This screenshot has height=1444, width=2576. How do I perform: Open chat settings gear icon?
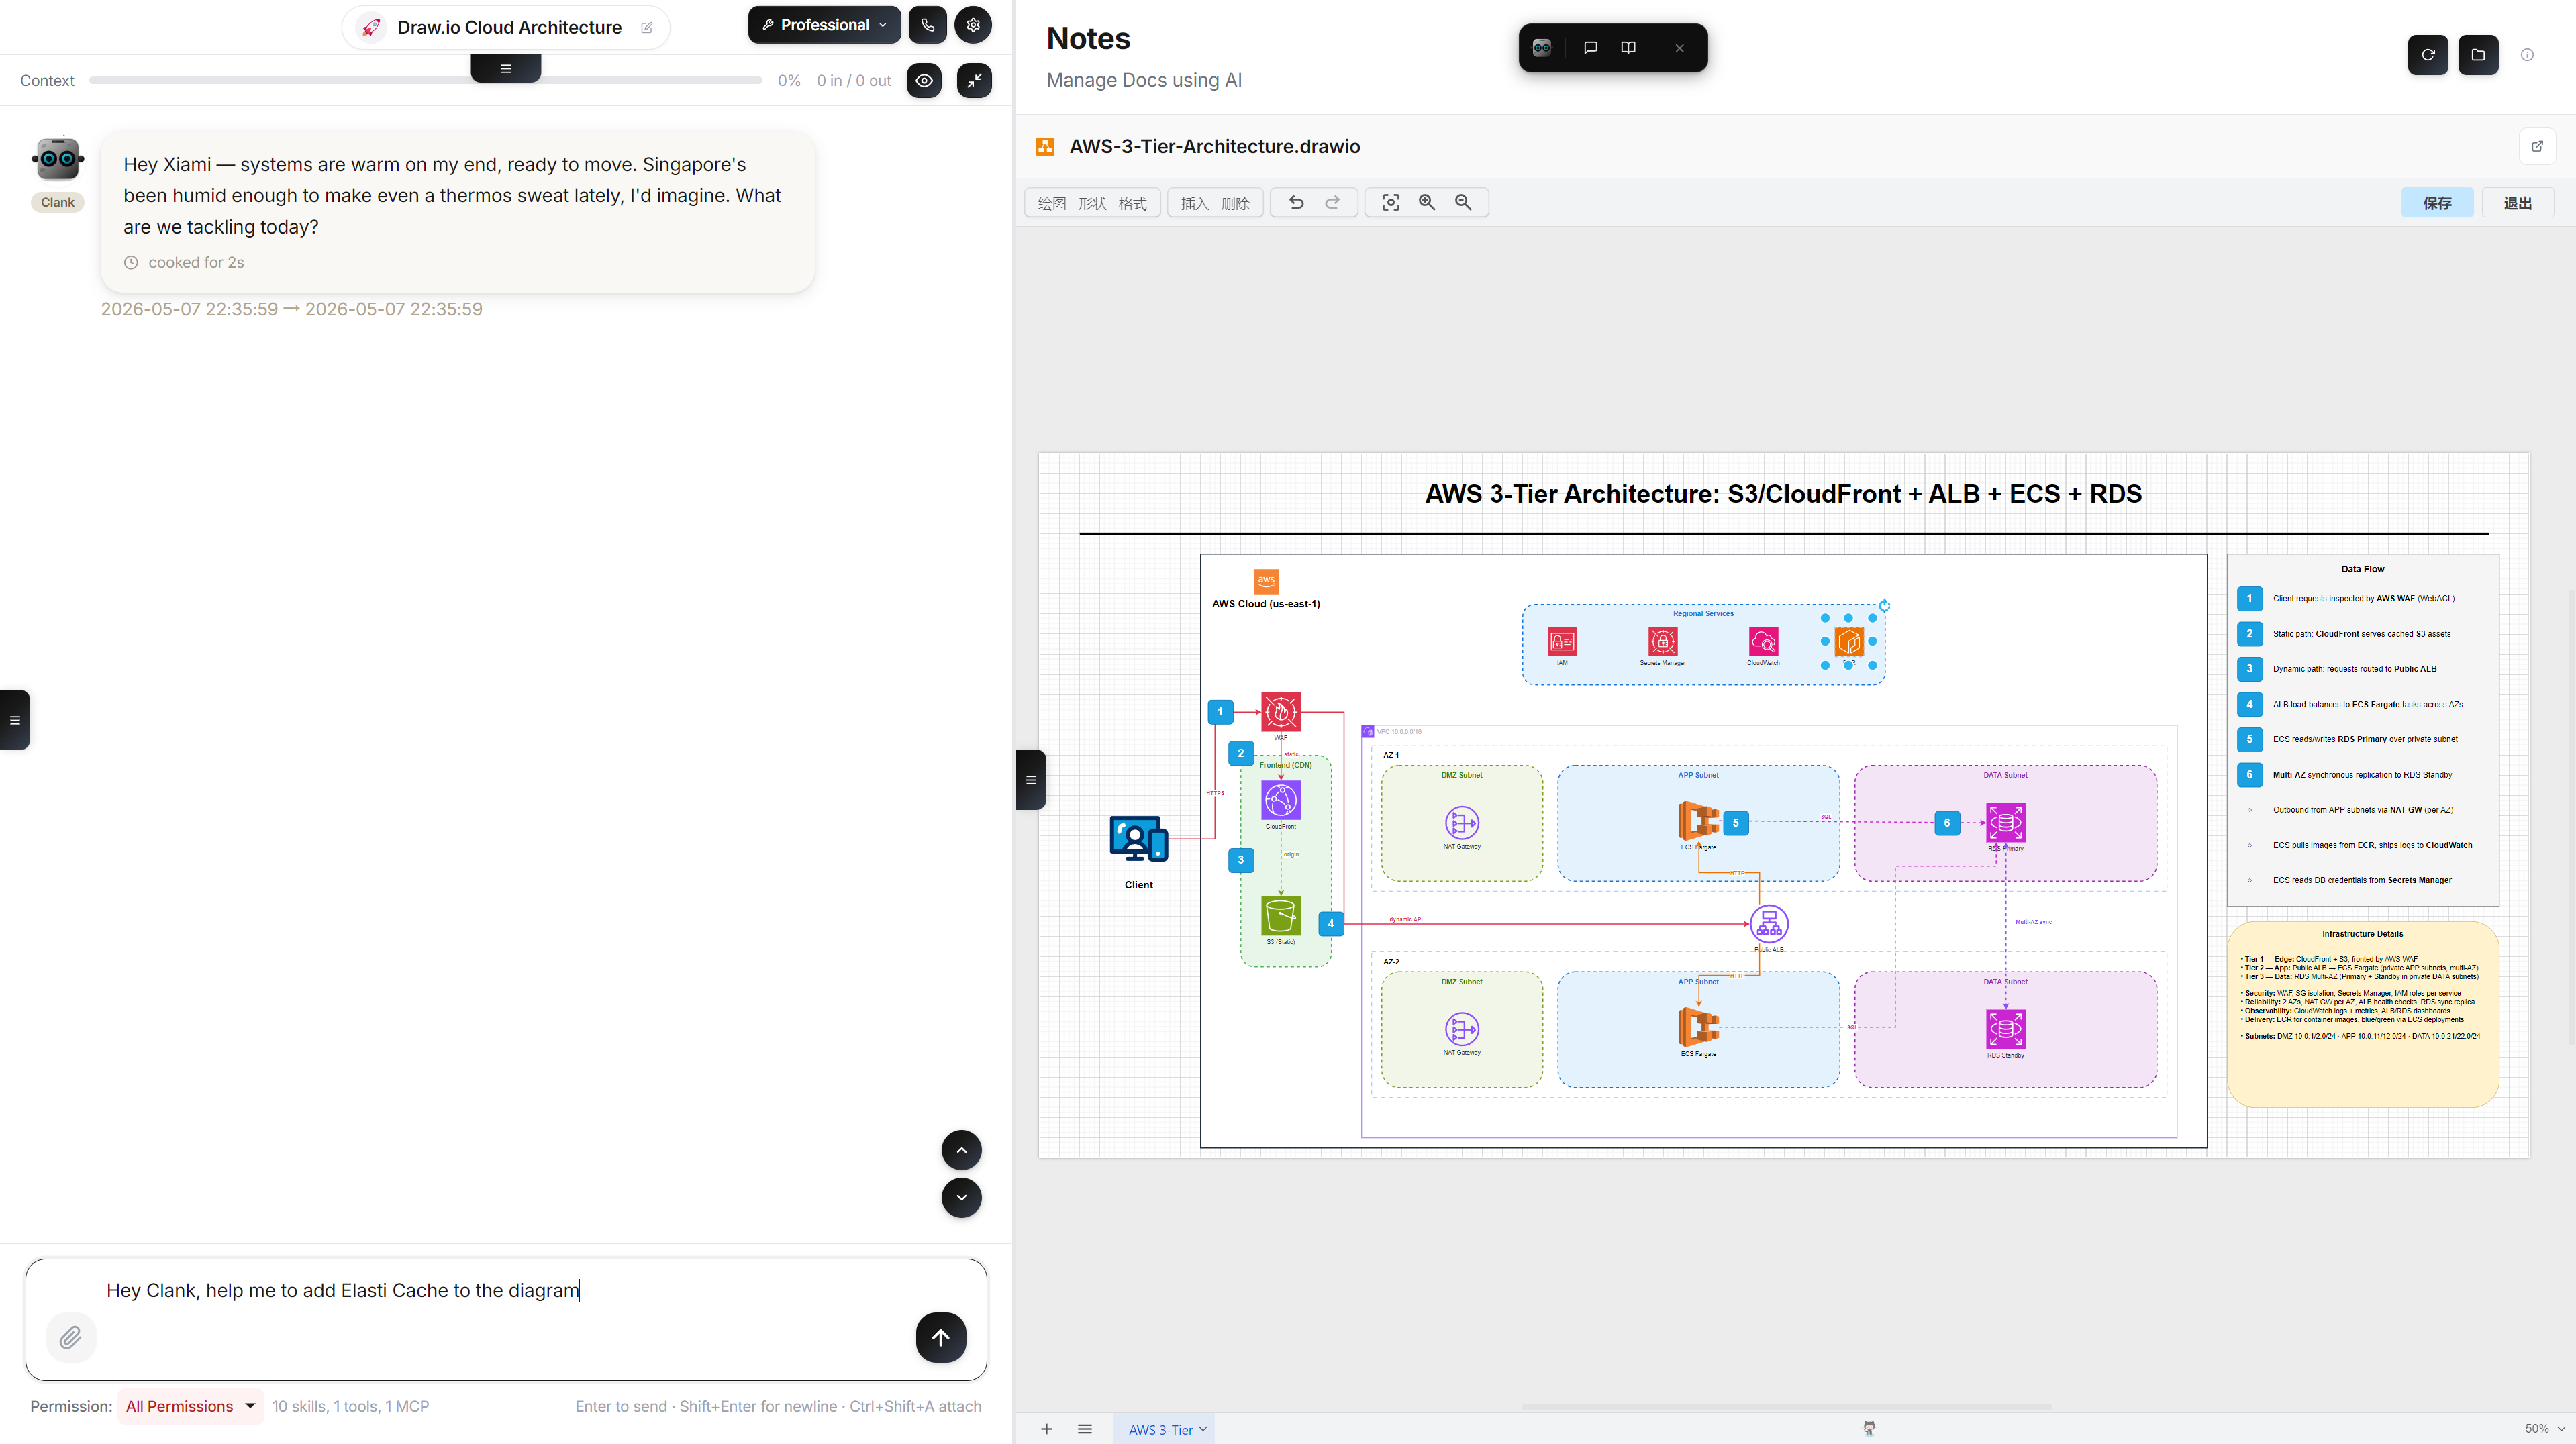click(973, 25)
